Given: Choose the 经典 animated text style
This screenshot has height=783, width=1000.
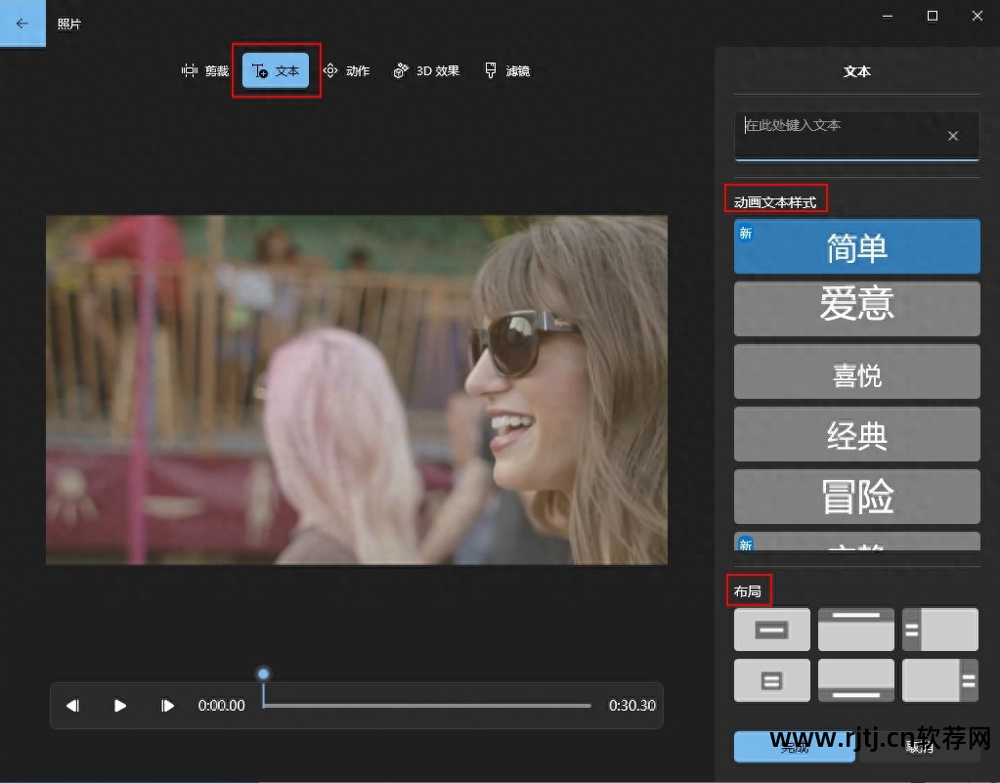Looking at the screenshot, I should click(856, 434).
